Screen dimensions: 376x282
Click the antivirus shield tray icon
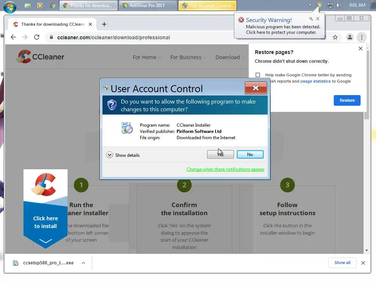(319, 5)
